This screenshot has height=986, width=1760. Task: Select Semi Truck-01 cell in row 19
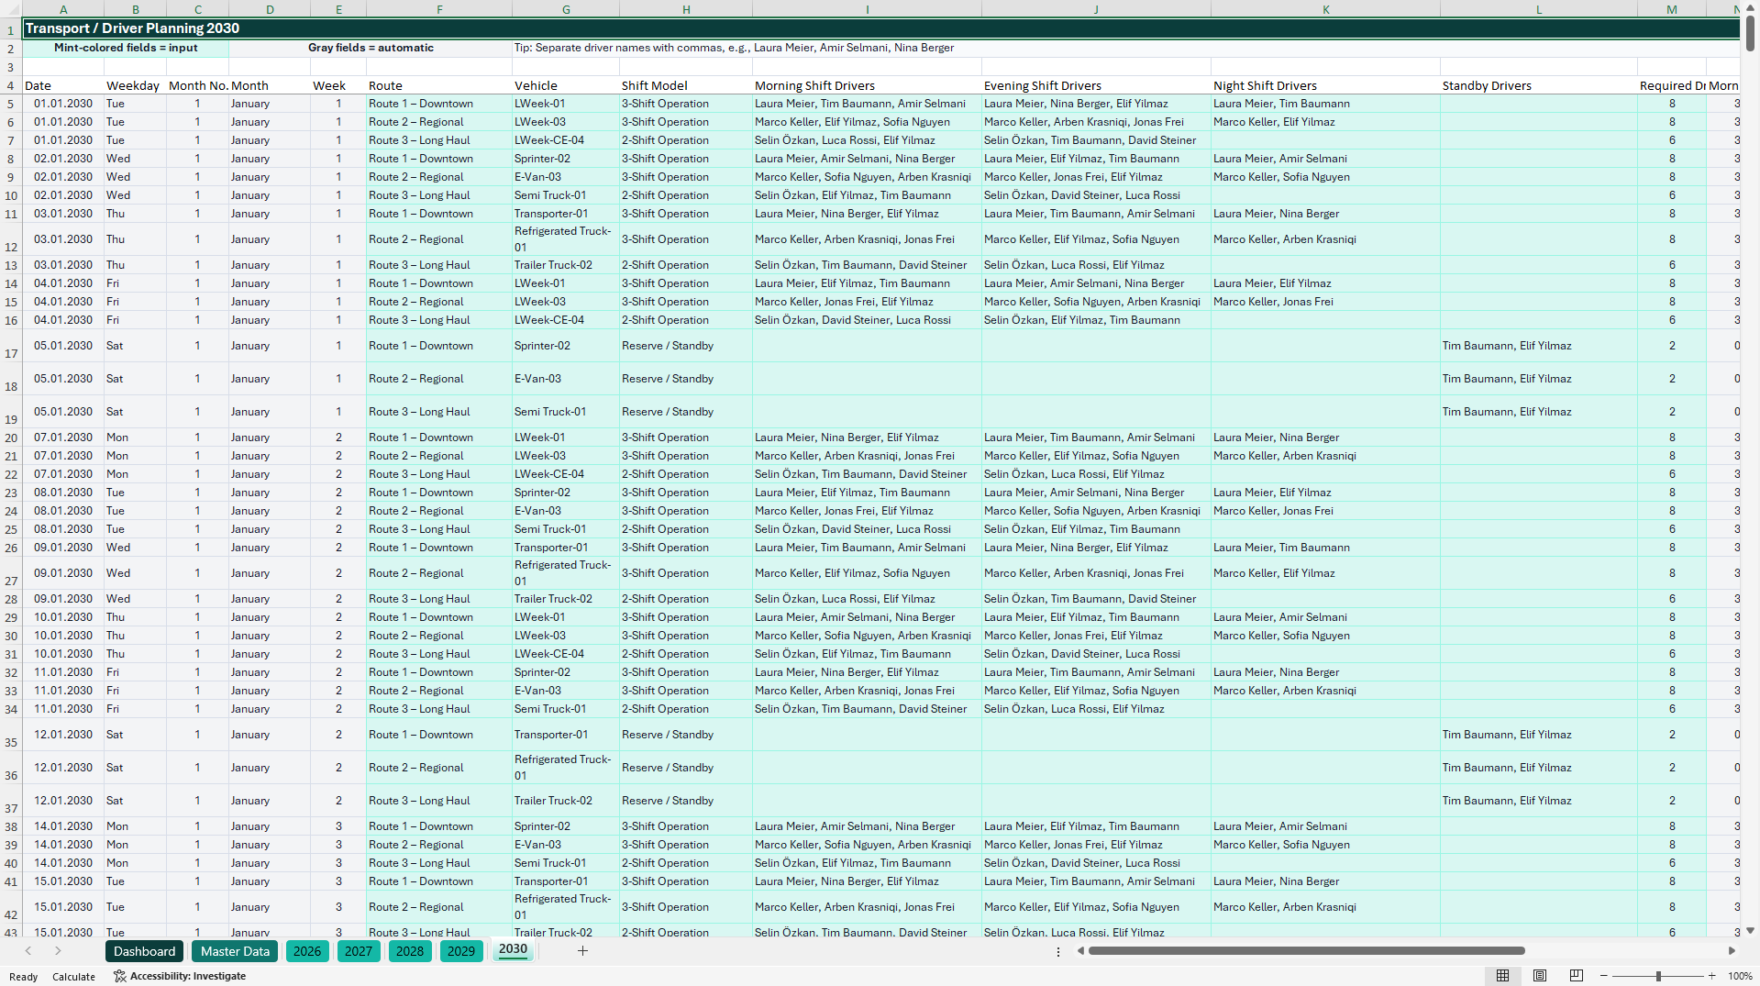[x=566, y=412]
